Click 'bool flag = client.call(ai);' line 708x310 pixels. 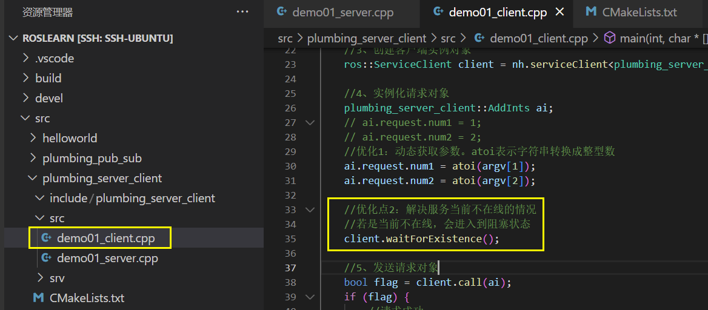(427, 283)
